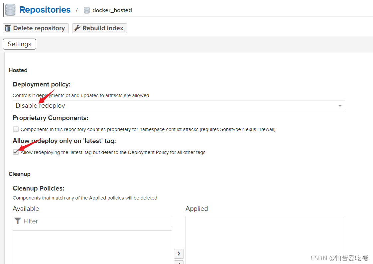
Task: Open the Repositories breadcrumb link
Action: [45, 10]
